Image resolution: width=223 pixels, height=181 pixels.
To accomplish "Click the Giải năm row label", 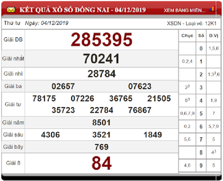I will pos(13,122).
